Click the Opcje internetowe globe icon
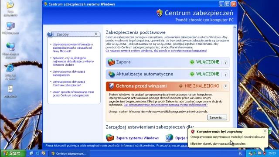The image size is (279, 157). click(x=169, y=138)
